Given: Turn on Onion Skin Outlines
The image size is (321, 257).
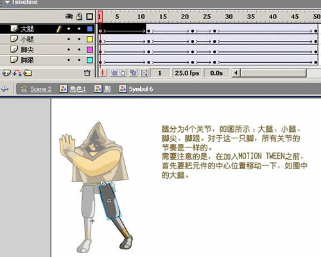Looking at the screenshot, I should [x=123, y=73].
